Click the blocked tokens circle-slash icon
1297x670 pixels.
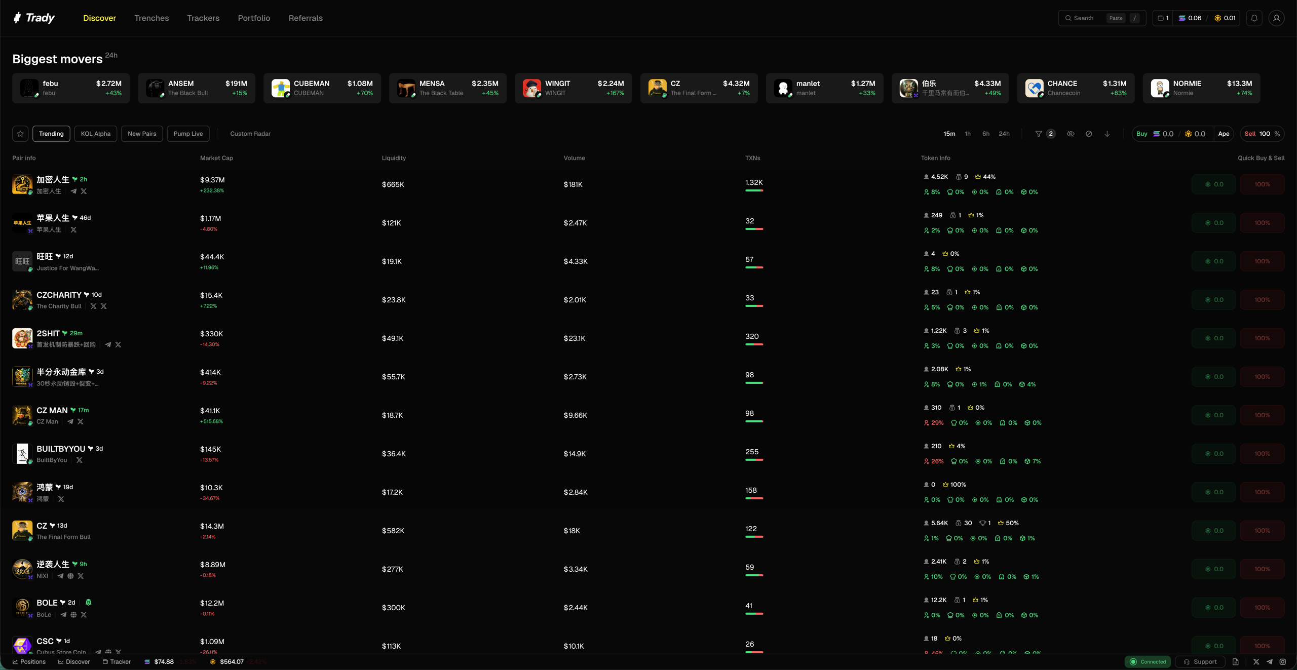coord(1089,134)
